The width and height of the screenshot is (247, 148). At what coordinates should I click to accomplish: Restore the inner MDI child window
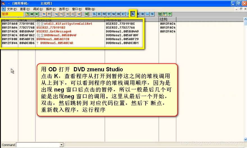pos(241,9)
